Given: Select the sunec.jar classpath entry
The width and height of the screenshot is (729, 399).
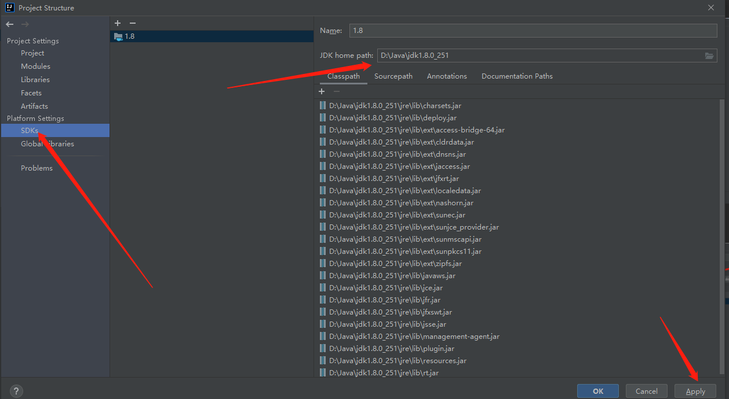Looking at the screenshot, I should tap(397, 215).
